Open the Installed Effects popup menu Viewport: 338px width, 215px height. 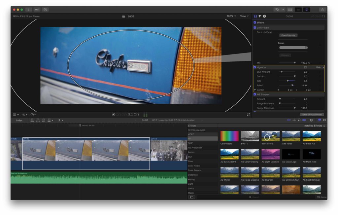tap(314, 126)
